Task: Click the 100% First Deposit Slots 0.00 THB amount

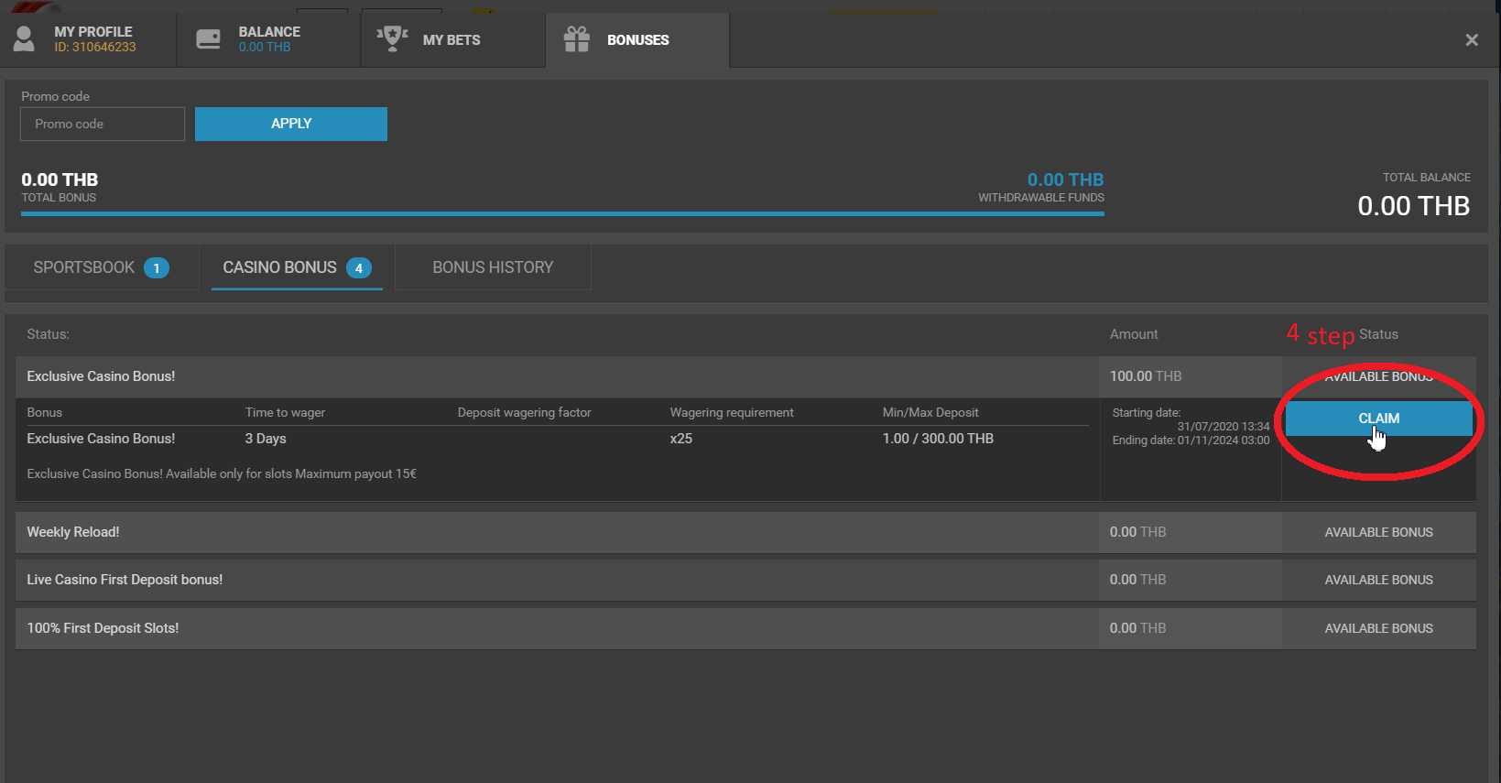Action: (x=1137, y=628)
